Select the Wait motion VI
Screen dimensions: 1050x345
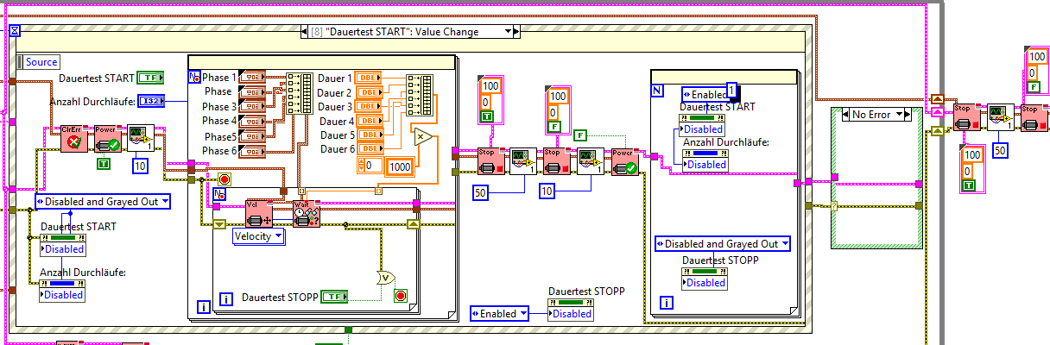coord(306,213)
